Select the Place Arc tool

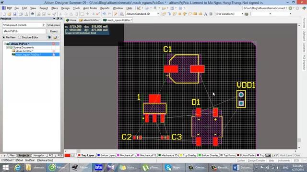click(190, 14)
